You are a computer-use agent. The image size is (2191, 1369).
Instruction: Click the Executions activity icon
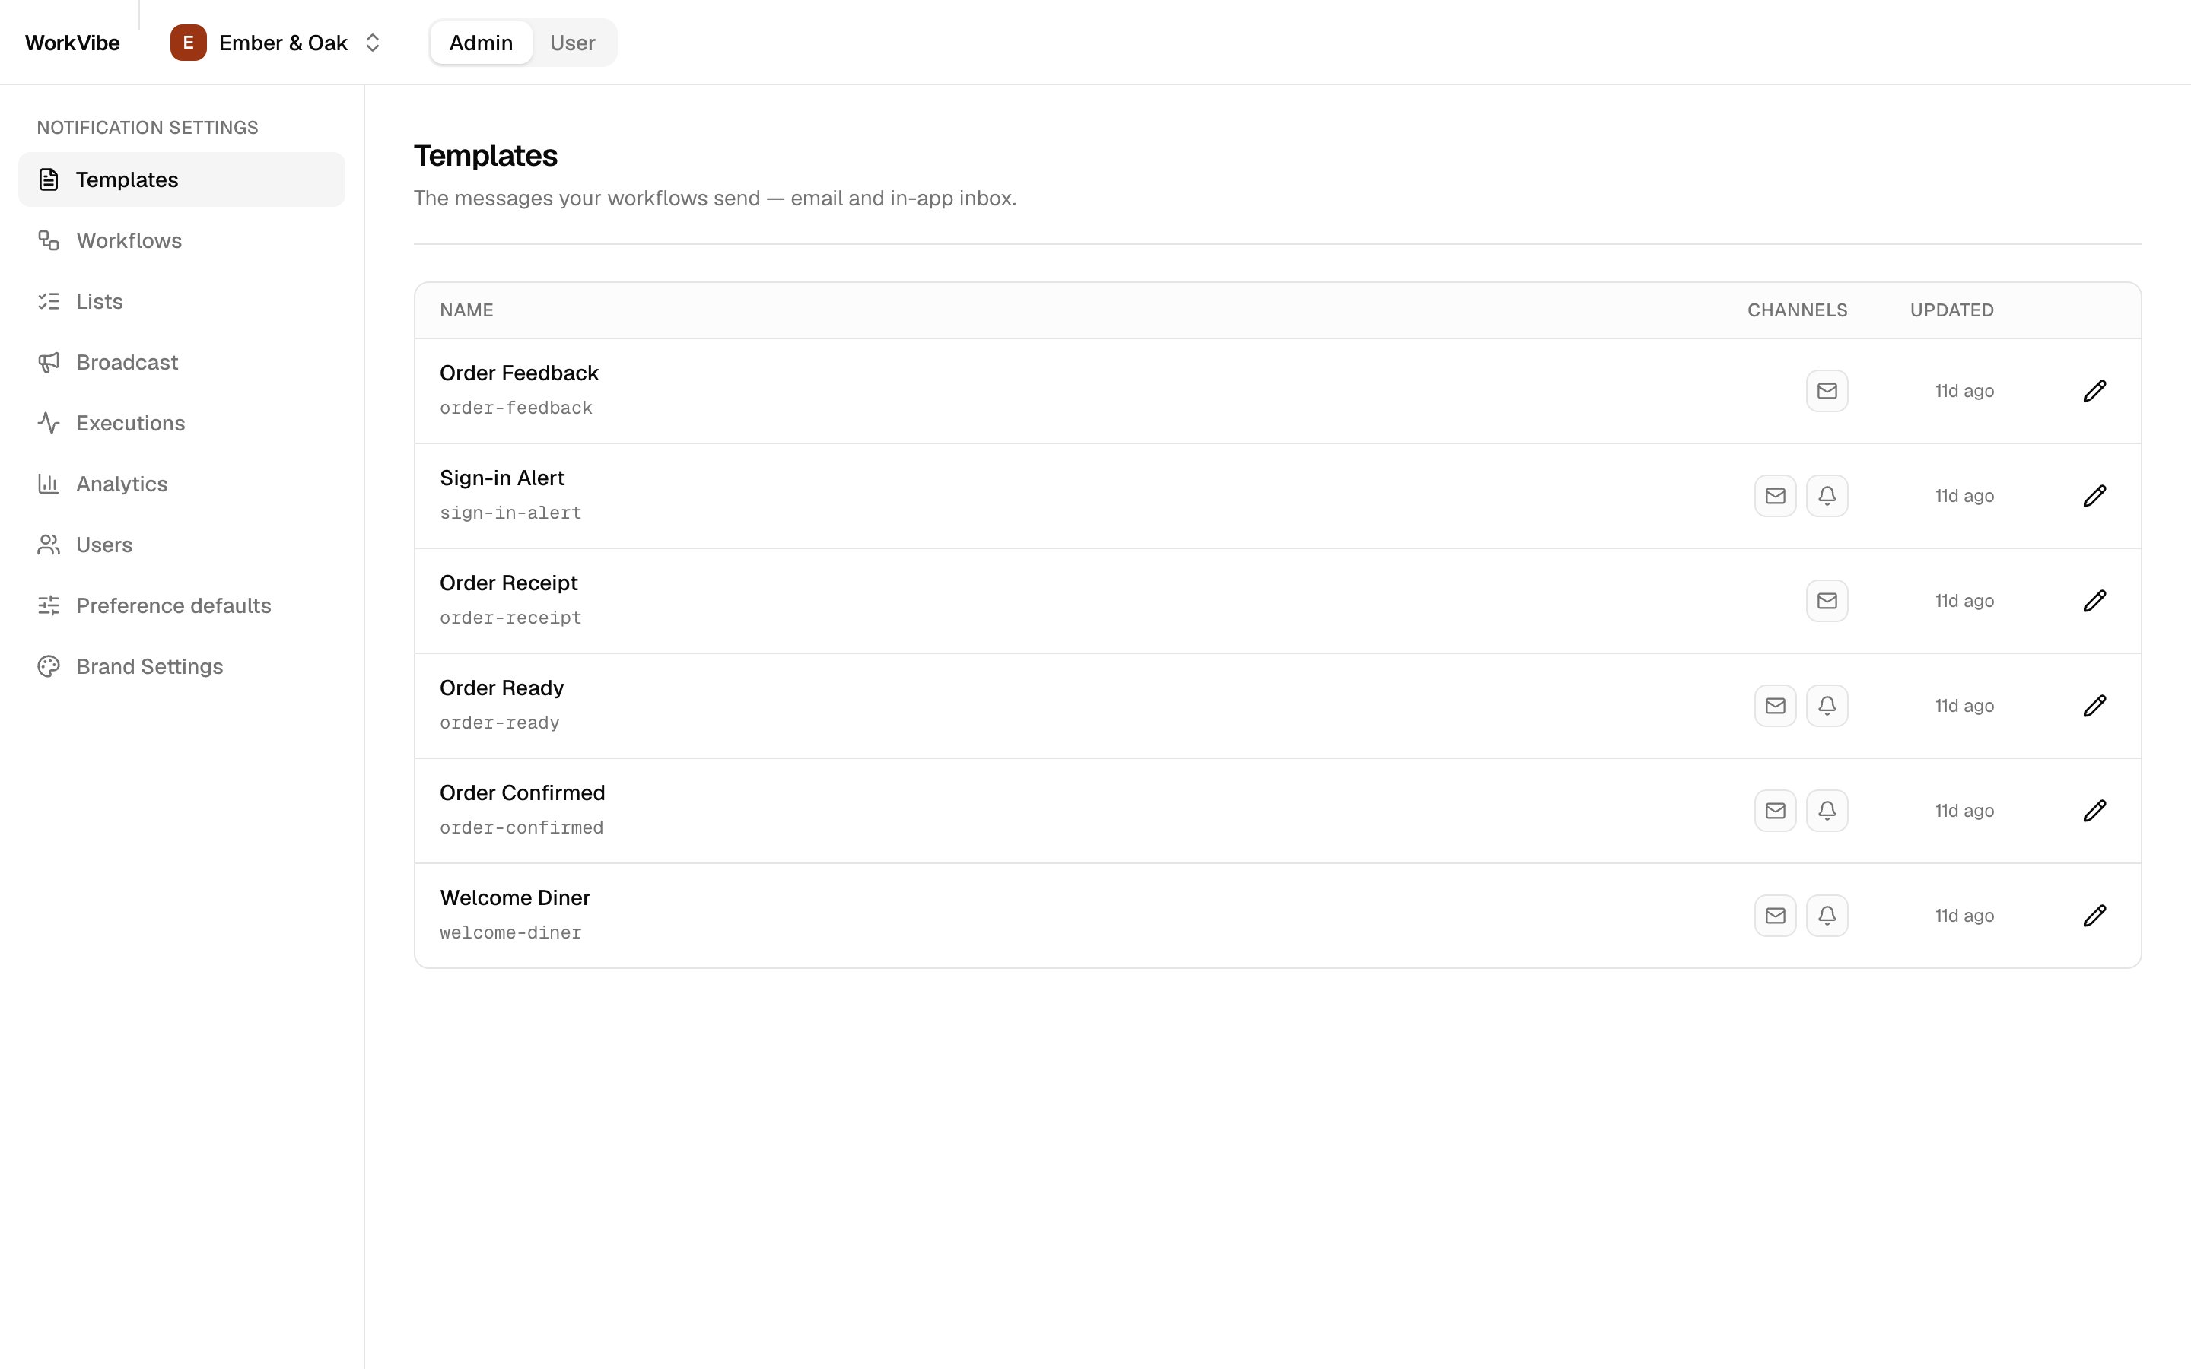[49, 423]
